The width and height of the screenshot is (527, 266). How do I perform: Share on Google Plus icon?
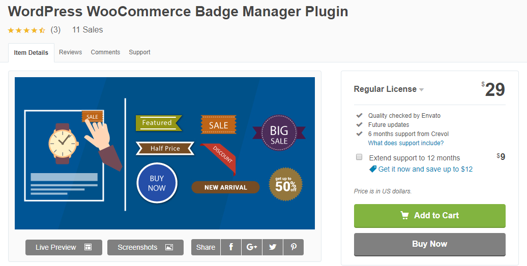click(252, 247)
